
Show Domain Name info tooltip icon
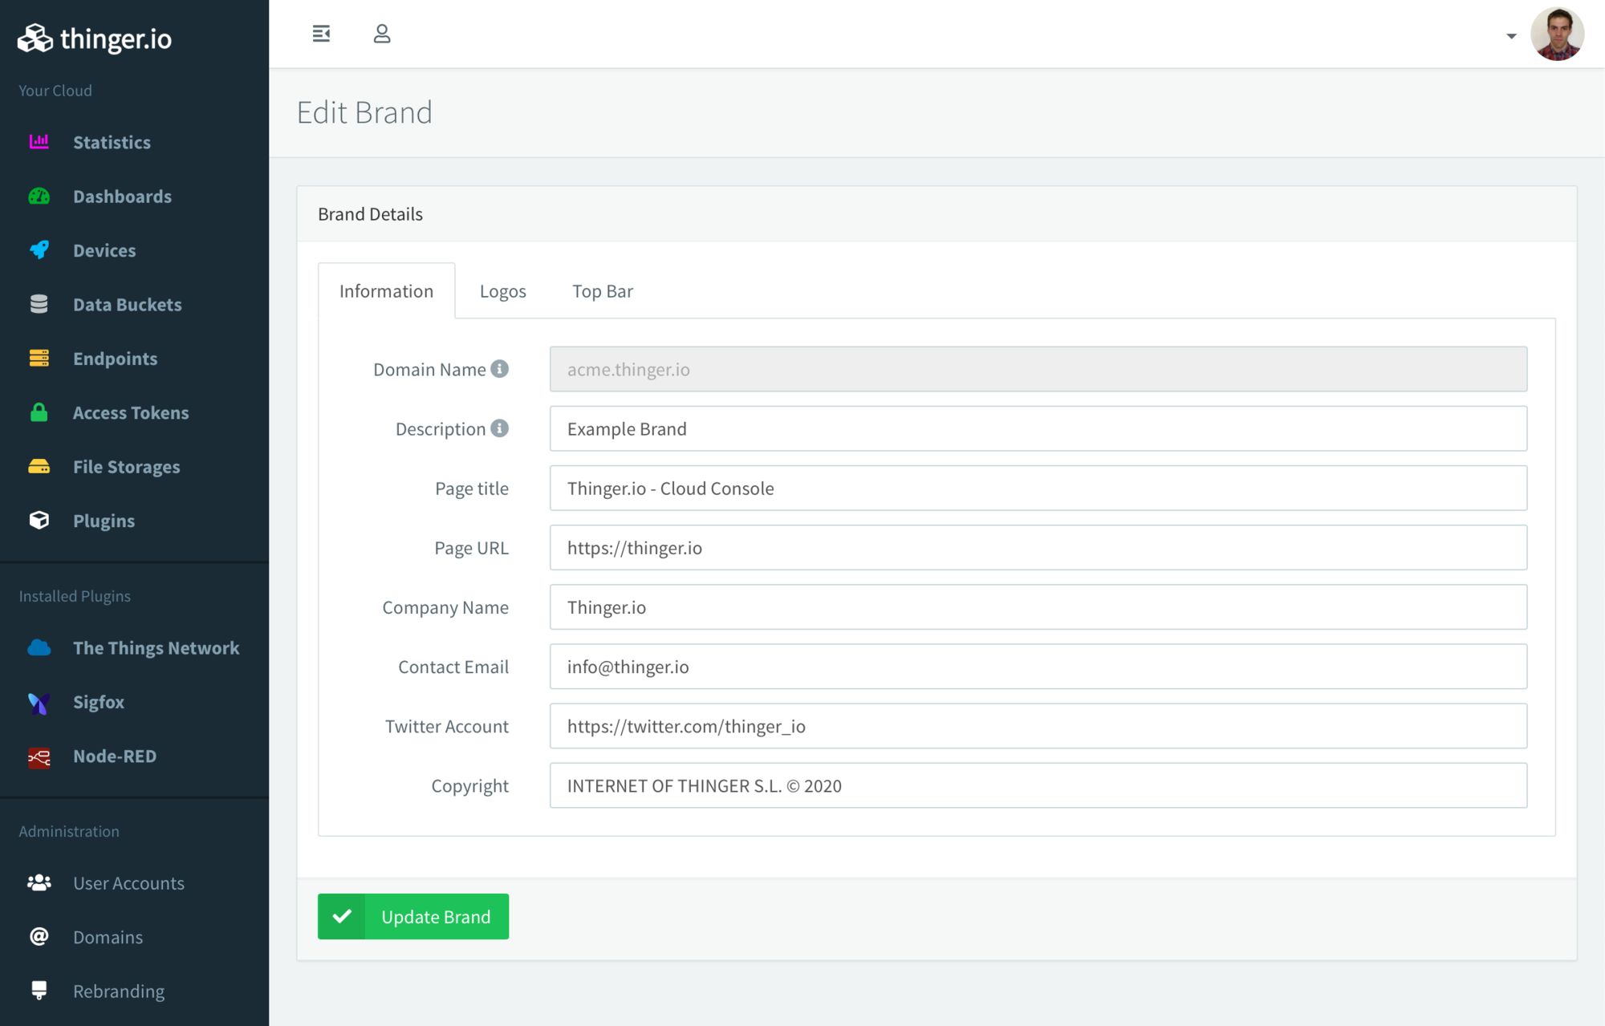pyautogui.click(x=499, y=369)
